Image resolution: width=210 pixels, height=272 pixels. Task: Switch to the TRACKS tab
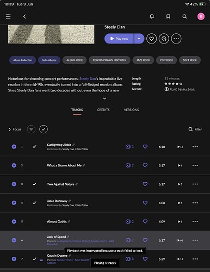(77, 110)
